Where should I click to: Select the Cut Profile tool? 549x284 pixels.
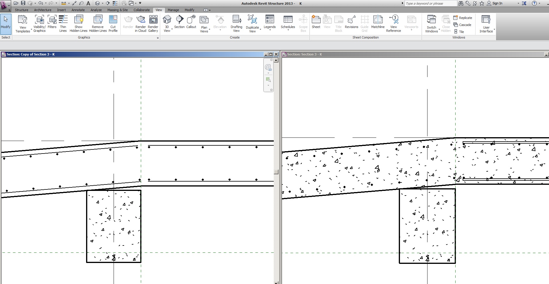[113, 23]
